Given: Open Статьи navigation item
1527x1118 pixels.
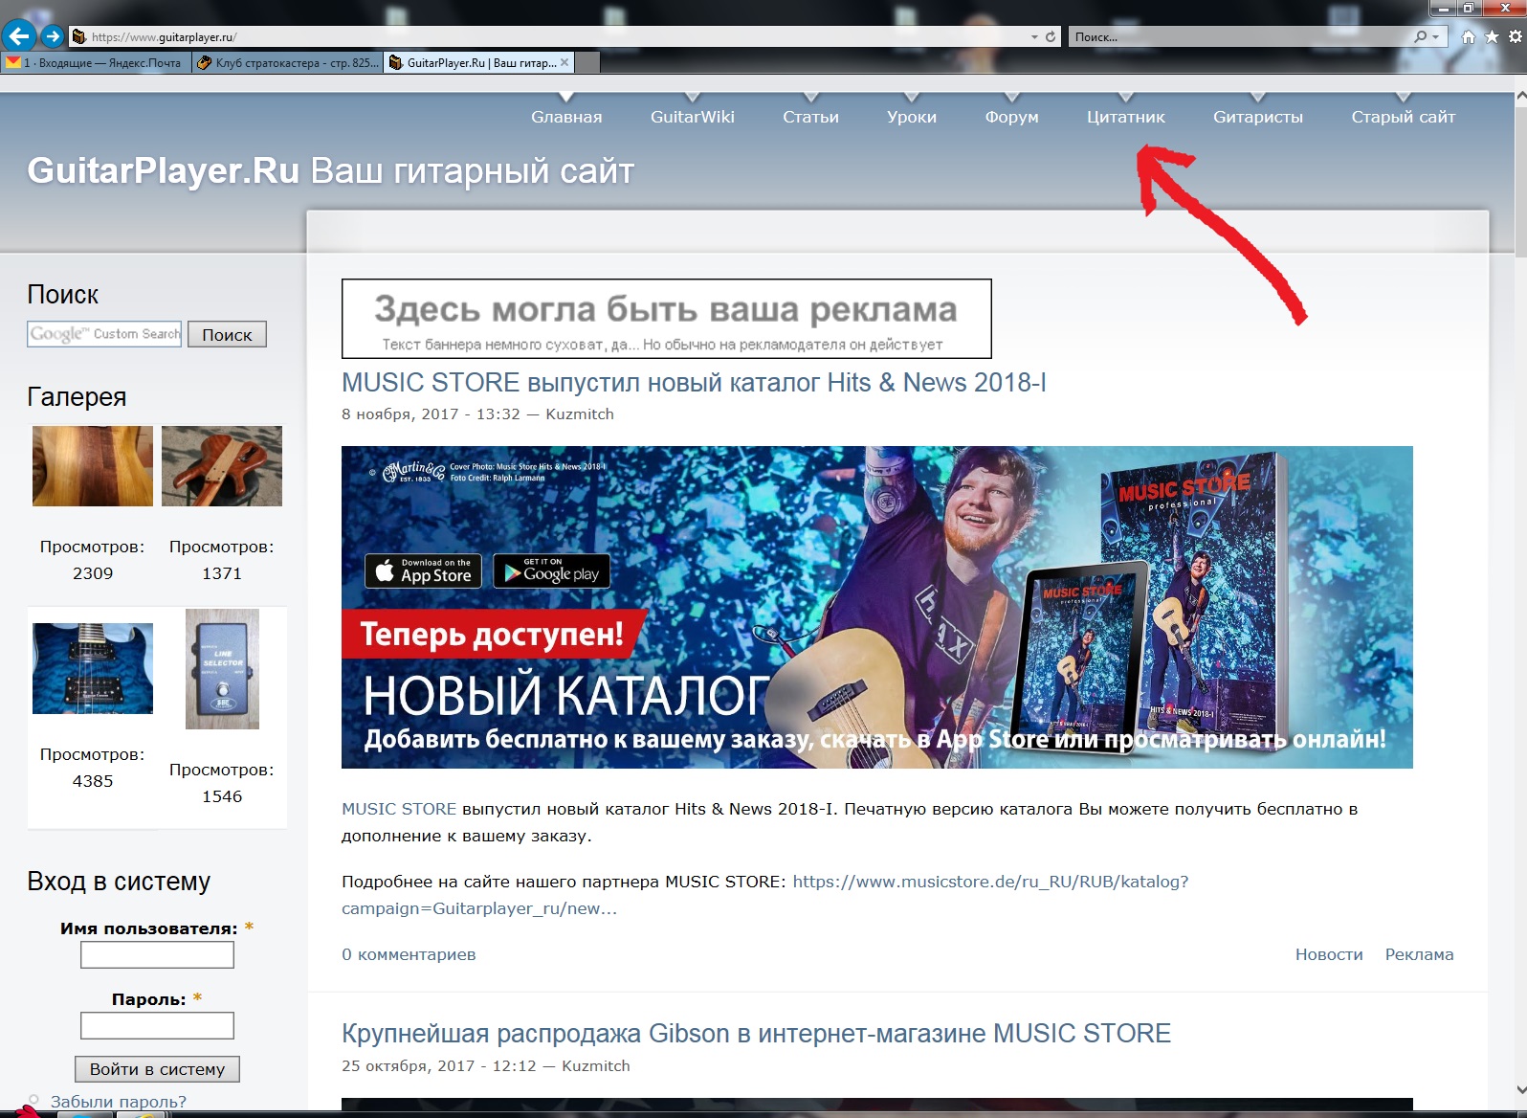Looking at the screenshot, I should point(810,117).
